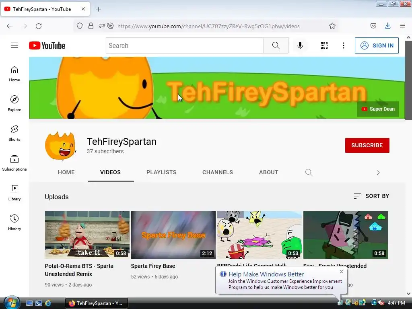Viewport: 412px width, 309px height.
Task: Launch Internet Explorer from Quick Launch
Action: [48, 303]
